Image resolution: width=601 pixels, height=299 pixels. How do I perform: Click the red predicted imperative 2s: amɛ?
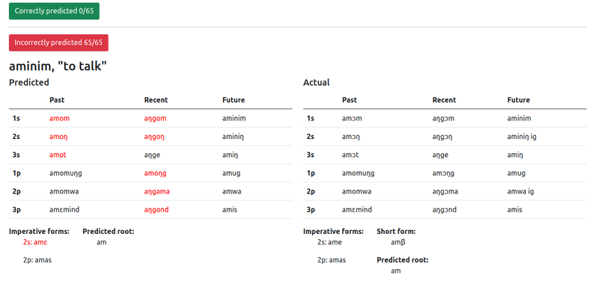pos(35,242)
